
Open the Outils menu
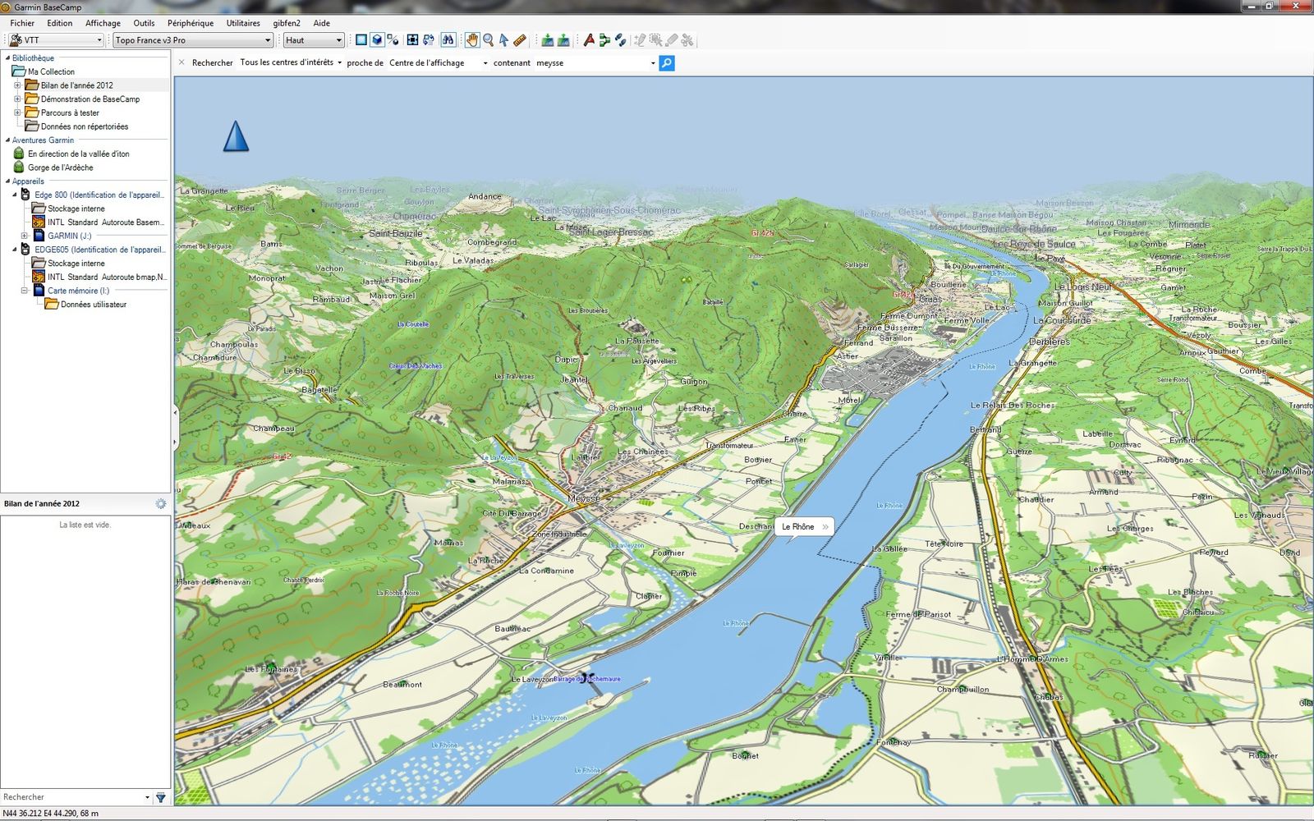[x=144, y=23]
